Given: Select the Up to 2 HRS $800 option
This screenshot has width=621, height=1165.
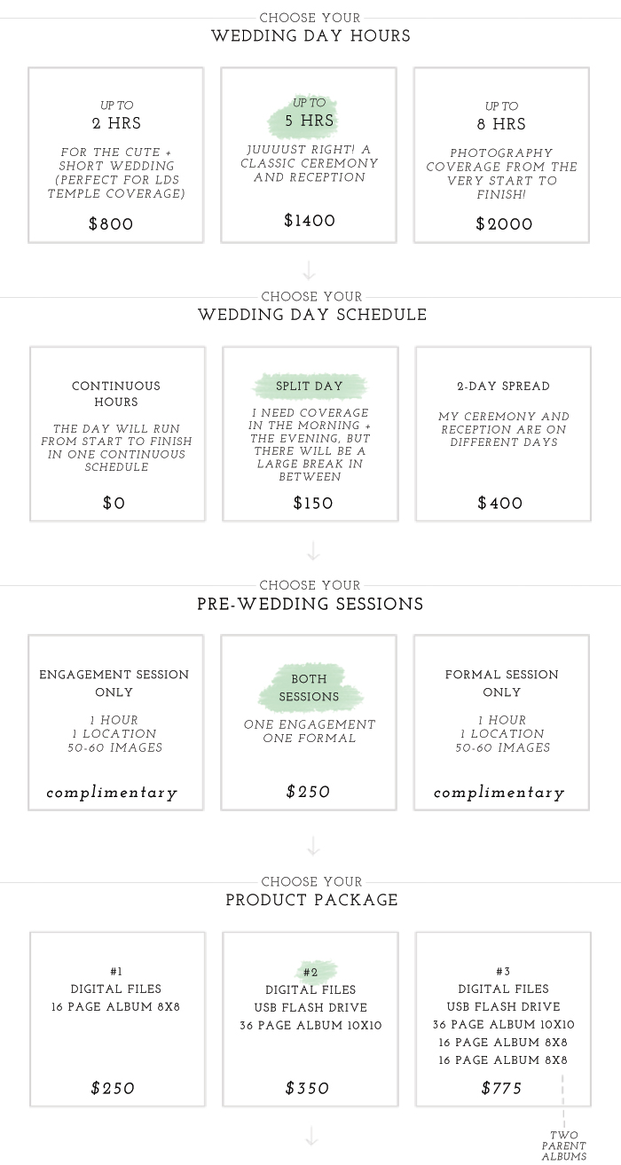Looking at the screenshot, I should 116,155.
